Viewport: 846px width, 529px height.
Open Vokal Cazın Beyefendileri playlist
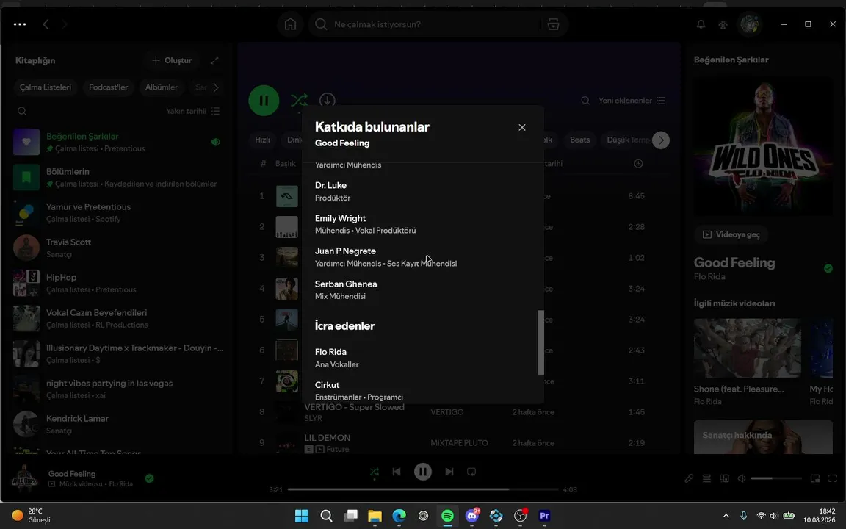(x=118, y=318)
